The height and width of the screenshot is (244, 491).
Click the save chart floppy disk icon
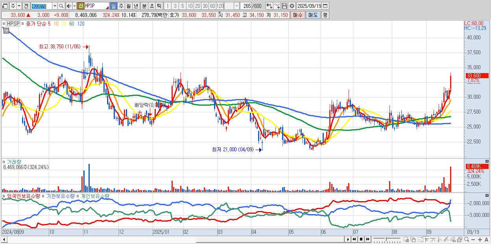pos(284,6)
